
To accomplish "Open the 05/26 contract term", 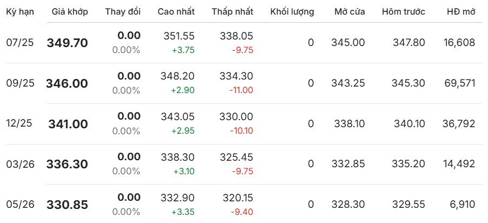I will [20, 204].
